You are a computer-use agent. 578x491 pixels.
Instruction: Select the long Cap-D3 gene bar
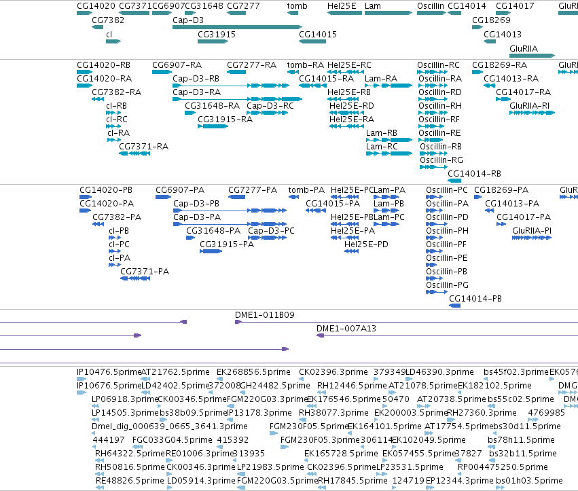pos(238,27)
